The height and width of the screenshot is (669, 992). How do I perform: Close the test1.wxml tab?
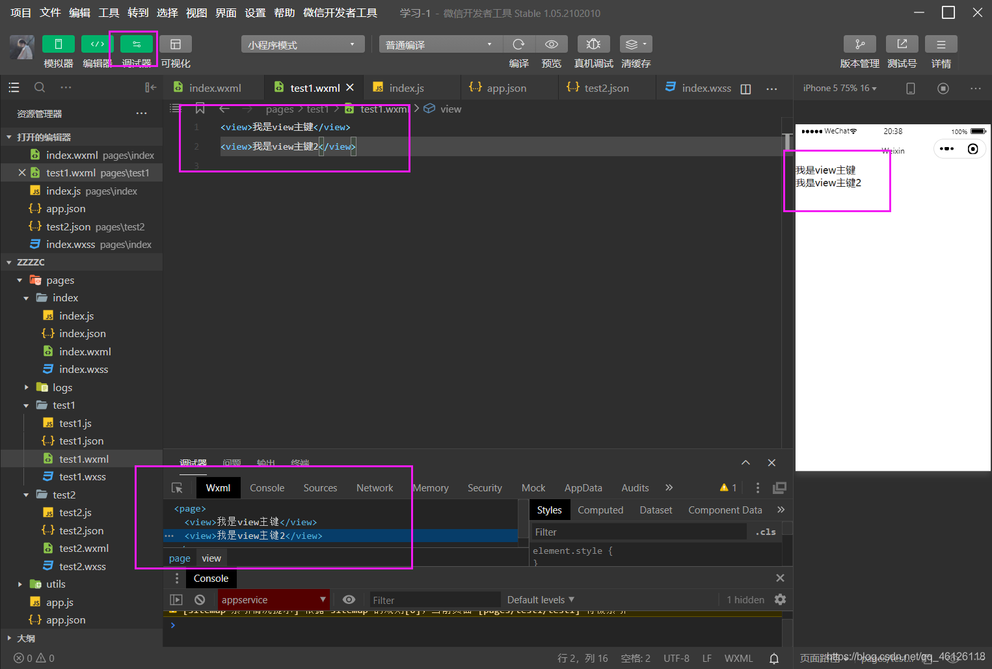[350, 87]
